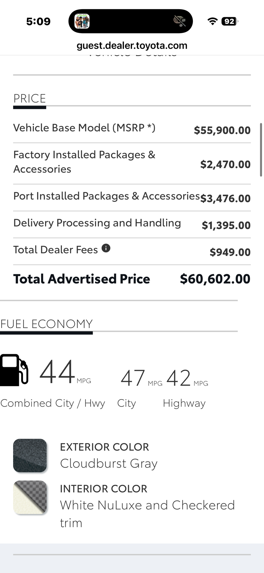Screen dimensions: 264x573
Task: Tap the page scrollbar on the right edge
Action: [261, 150]
